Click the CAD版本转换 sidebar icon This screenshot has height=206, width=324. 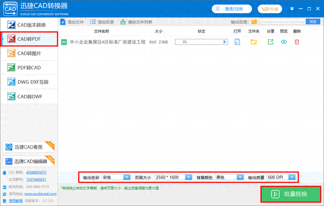tap(11, 25)
